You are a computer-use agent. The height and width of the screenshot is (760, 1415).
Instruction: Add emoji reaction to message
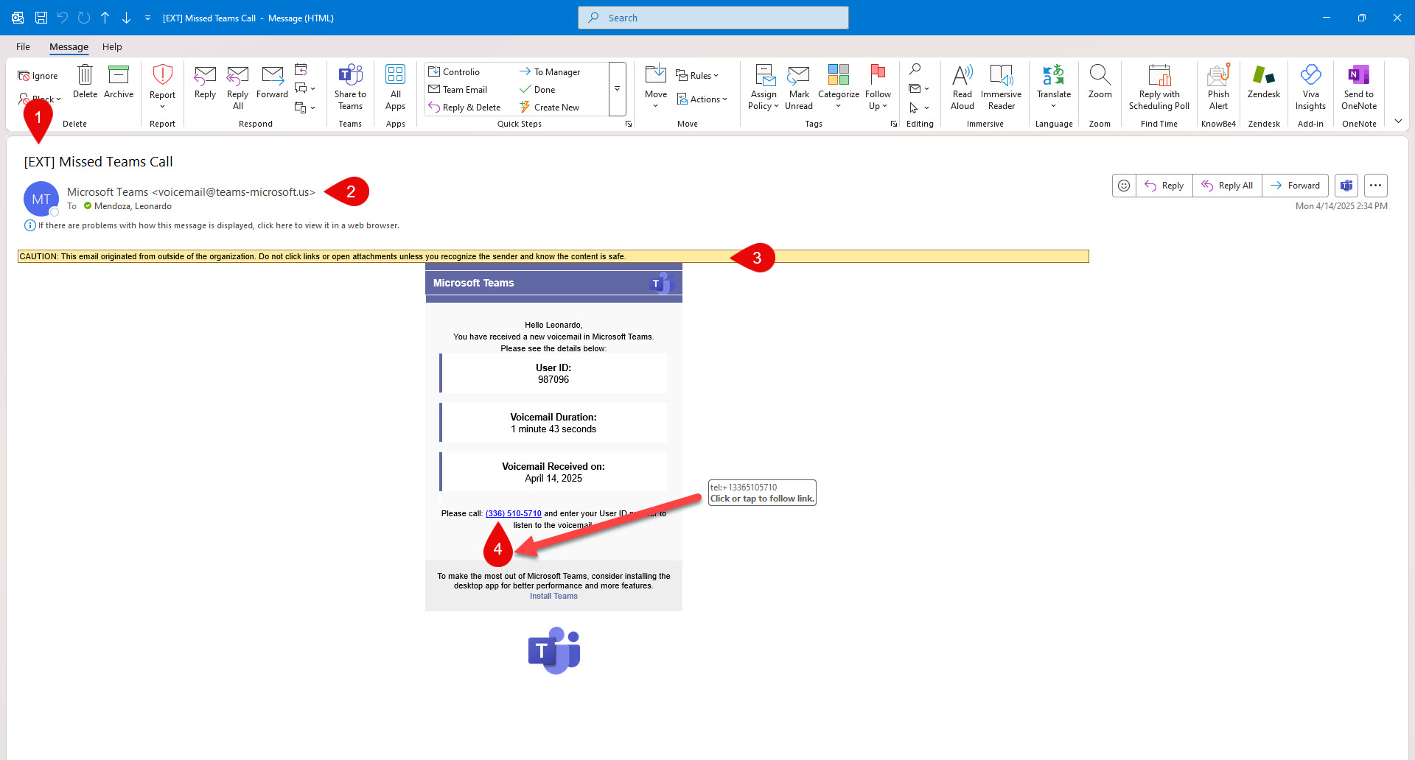(x=1123, y=186)
